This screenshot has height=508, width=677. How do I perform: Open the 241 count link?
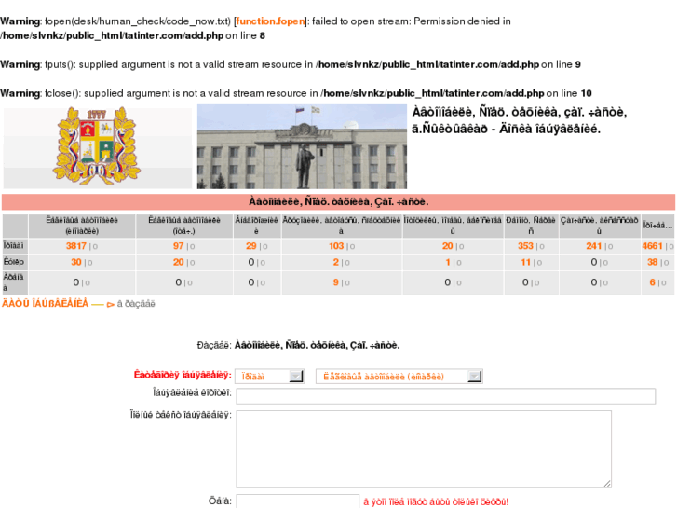594,246
